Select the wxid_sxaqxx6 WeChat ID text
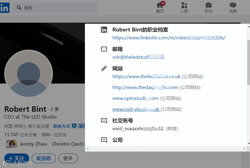250x168 pixels. tap(138, 129)
